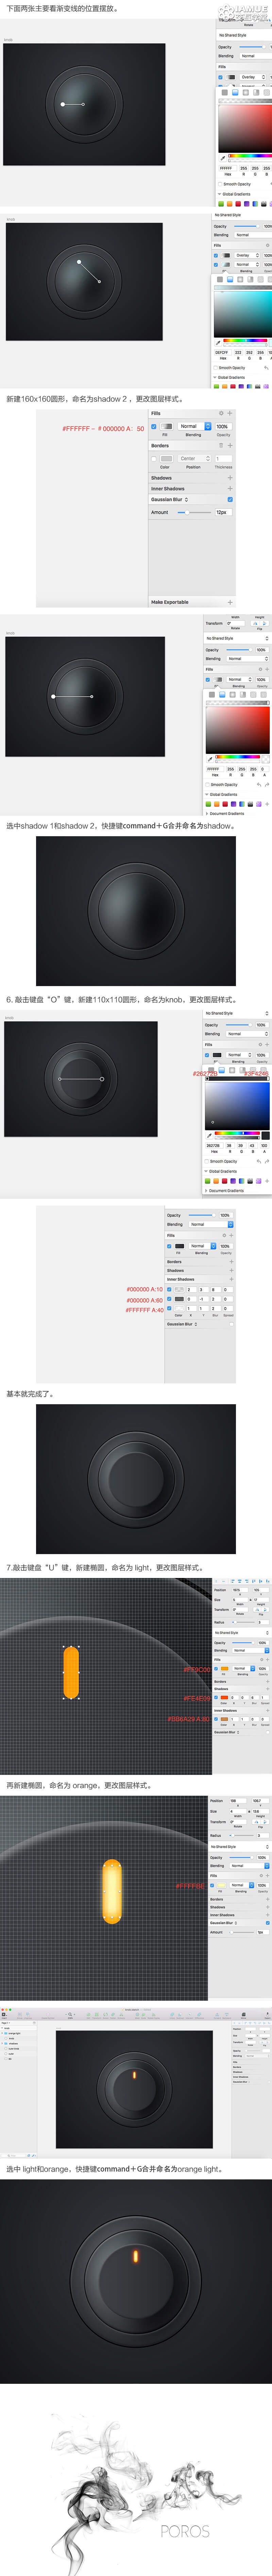Image resolution: width=272 pixels, height=2576 pixels.
Task: Open color swatch of #000000 A:60 inner shadow
Action: pyautogui.click(x=179, y=1299)
